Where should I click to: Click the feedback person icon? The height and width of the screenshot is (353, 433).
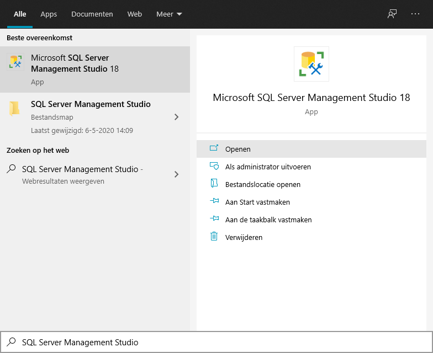[392, 14]
